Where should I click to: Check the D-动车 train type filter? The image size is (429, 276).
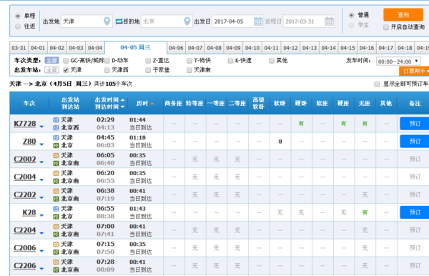[x=107, y=61]
